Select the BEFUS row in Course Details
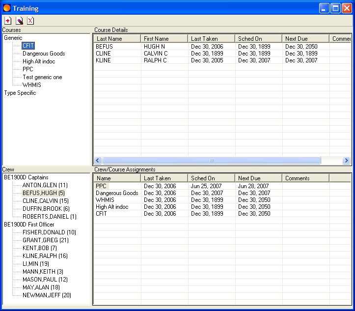This screenshot has width=355, height=311. click(x=222, y=47)
